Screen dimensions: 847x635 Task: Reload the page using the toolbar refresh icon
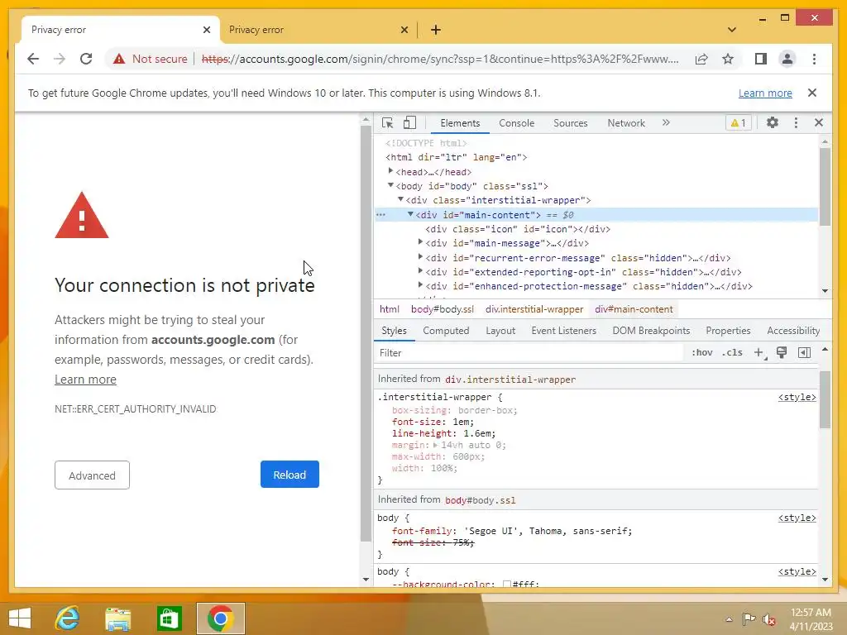(86, 59)
